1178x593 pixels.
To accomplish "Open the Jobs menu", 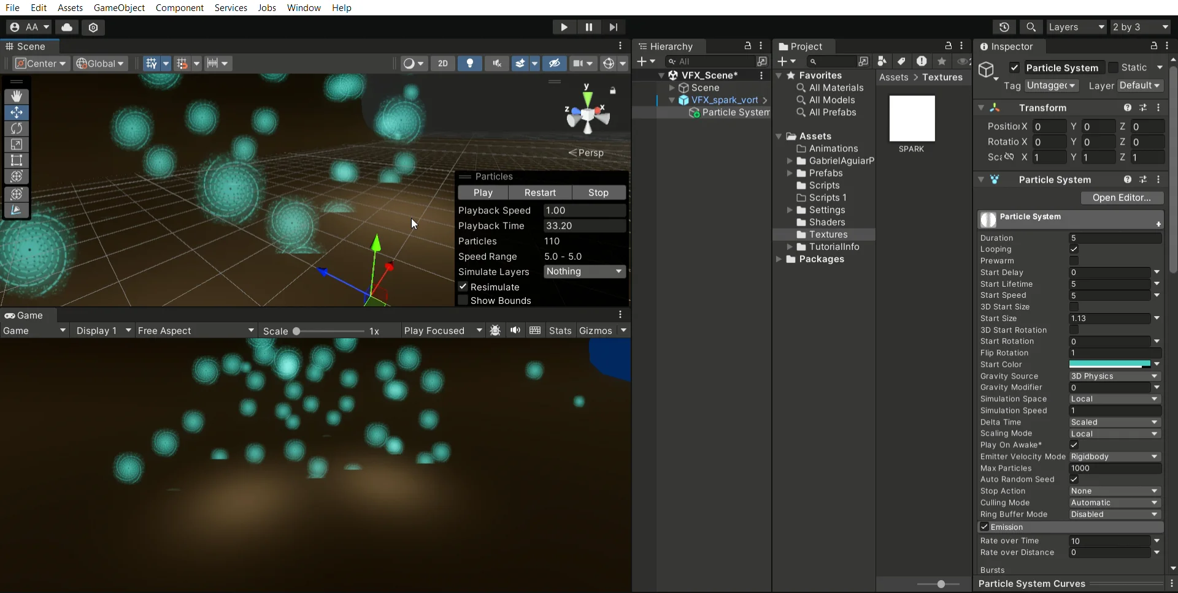I will [x=267, y=7].
